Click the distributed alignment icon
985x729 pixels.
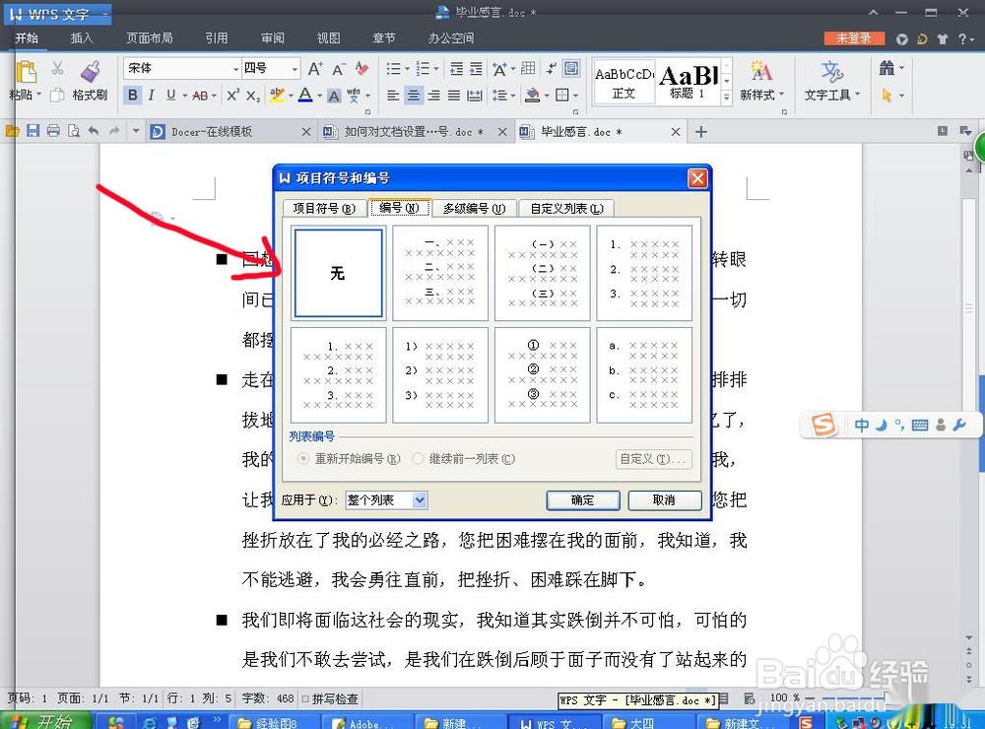click(x=475, y=96)
